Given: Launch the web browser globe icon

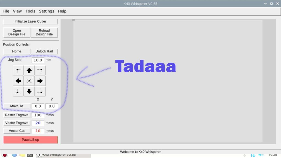Looking at the screenshot, I should point(14,155).
